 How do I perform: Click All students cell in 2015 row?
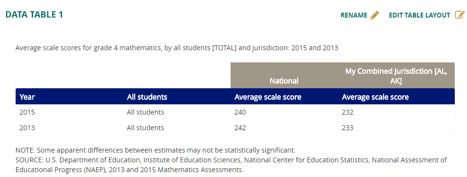click(146, 112)
